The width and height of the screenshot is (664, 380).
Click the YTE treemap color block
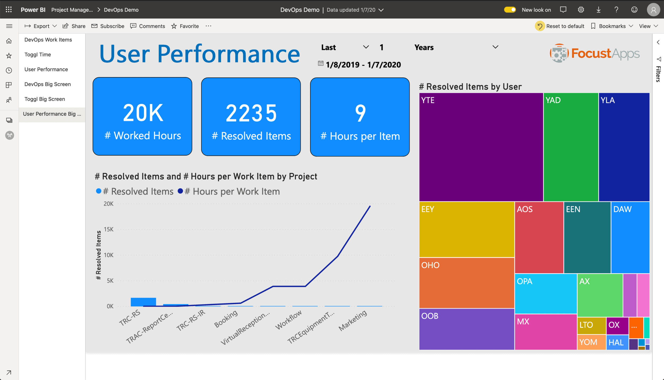coord(480,147)
